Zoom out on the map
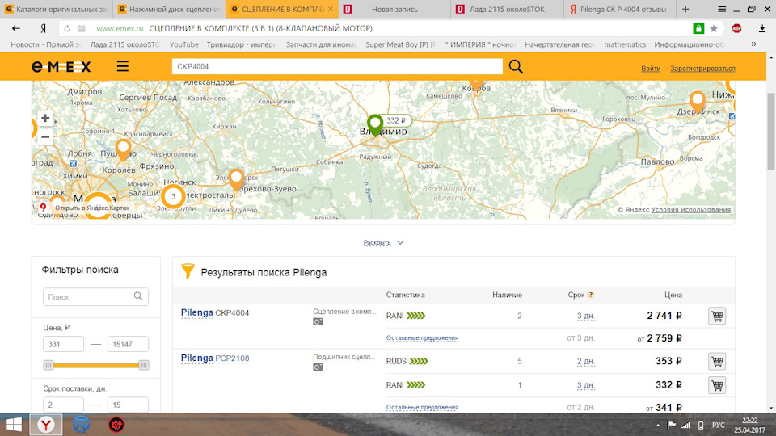Image resolution: width=776 pixels, height=436 pixels. point(45,136)
